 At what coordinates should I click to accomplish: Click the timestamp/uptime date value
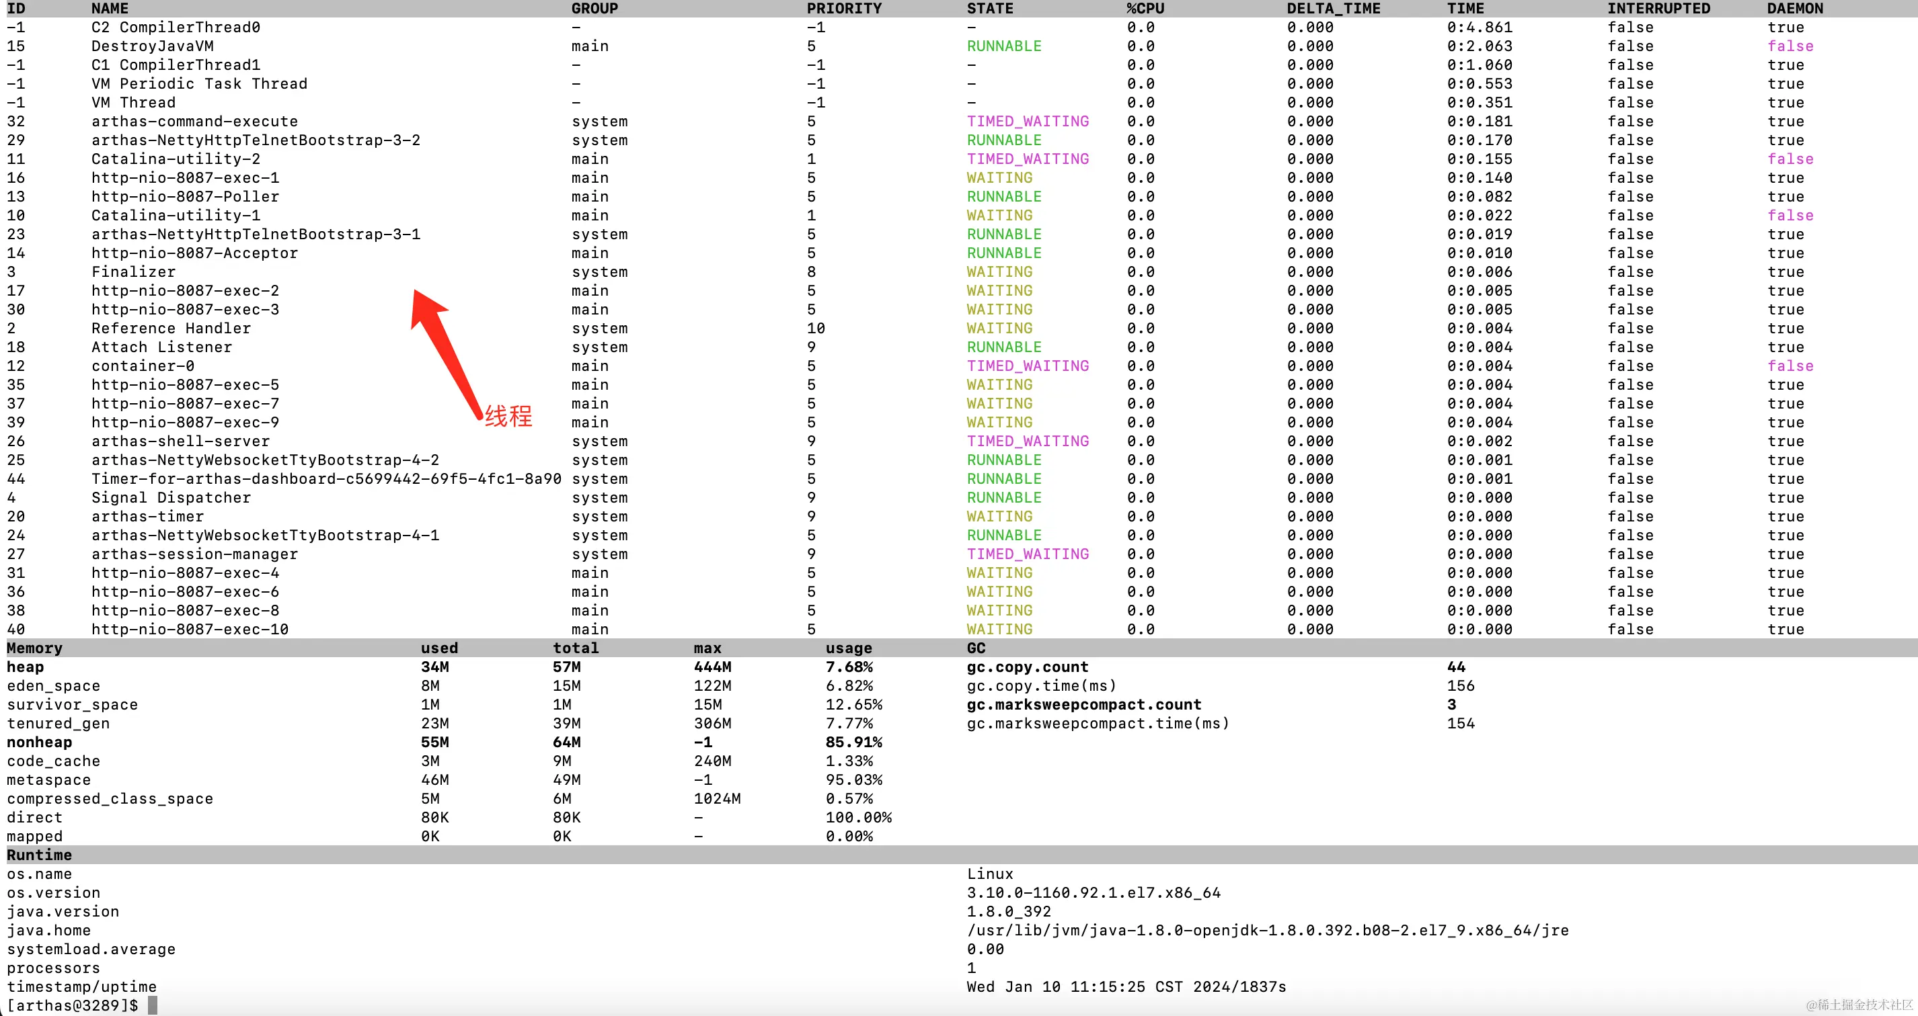(1126, 987)
